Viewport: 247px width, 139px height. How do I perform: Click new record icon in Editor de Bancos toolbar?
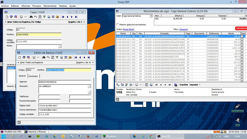click(20, 57)
